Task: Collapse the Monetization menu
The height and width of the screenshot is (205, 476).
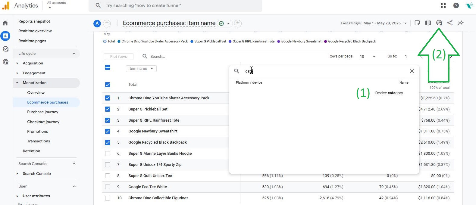Action: point(17,83)
